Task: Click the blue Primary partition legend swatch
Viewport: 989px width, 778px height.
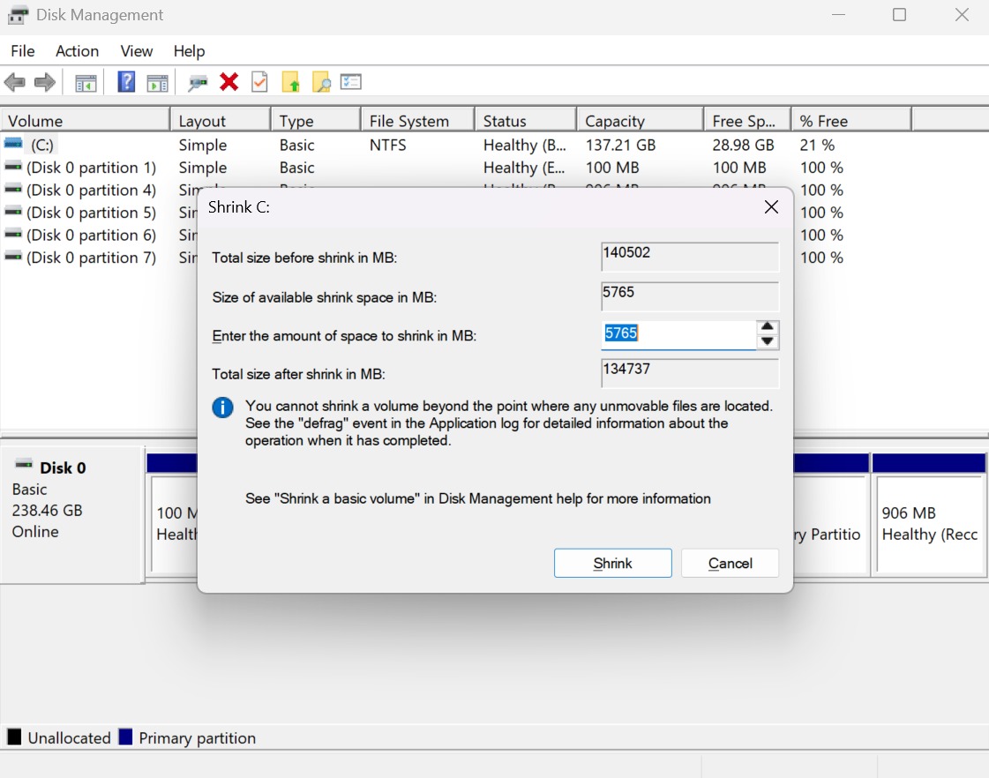Action: 125,737
